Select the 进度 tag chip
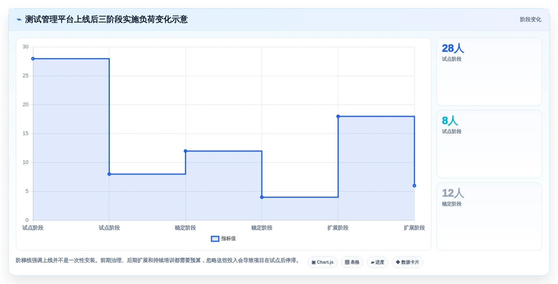Image resolution: width=558 pixels, height=284 pixels. coord(377,262)
